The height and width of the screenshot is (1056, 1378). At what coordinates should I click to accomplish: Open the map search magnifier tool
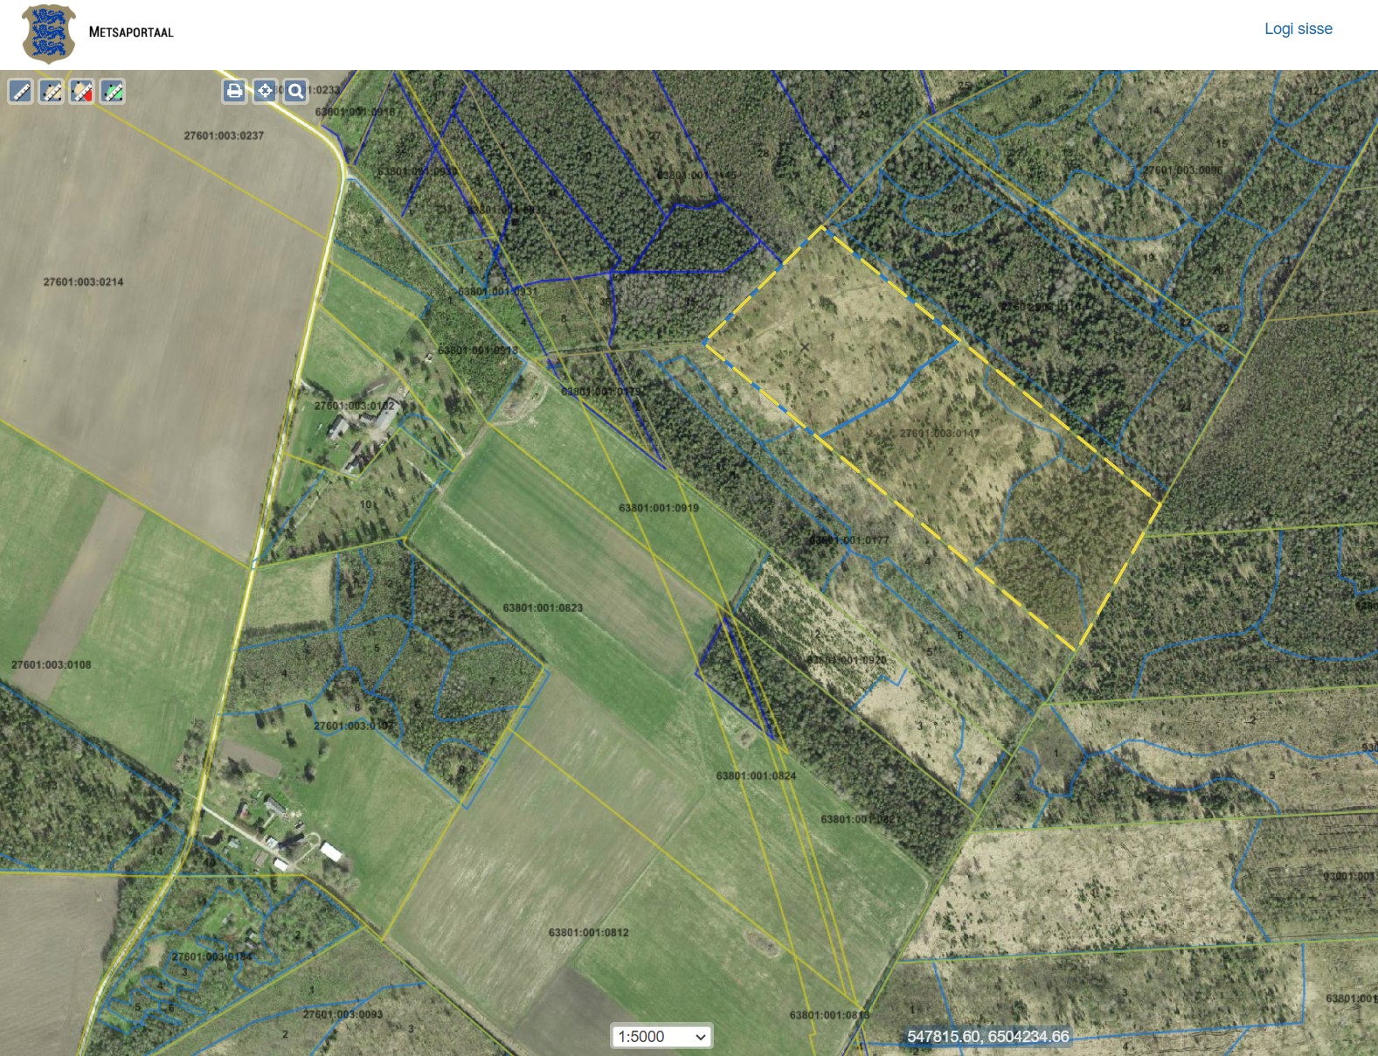[296, 91]
